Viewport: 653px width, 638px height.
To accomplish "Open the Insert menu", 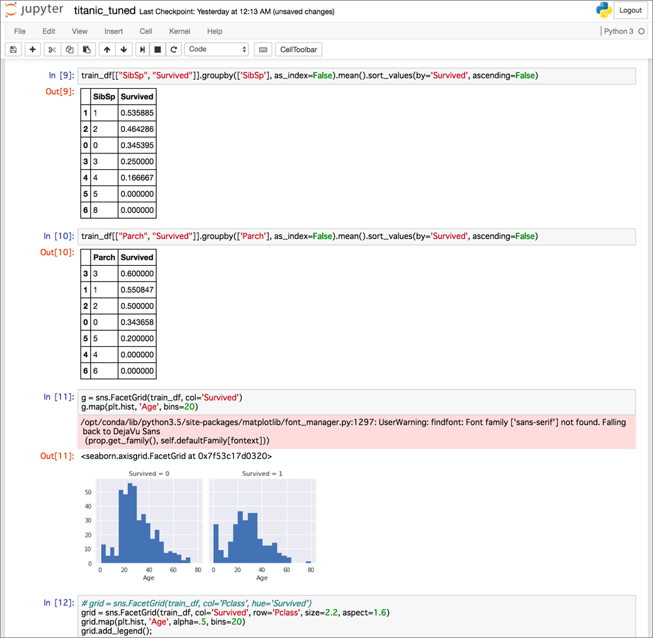I will (x=114, y=31).
